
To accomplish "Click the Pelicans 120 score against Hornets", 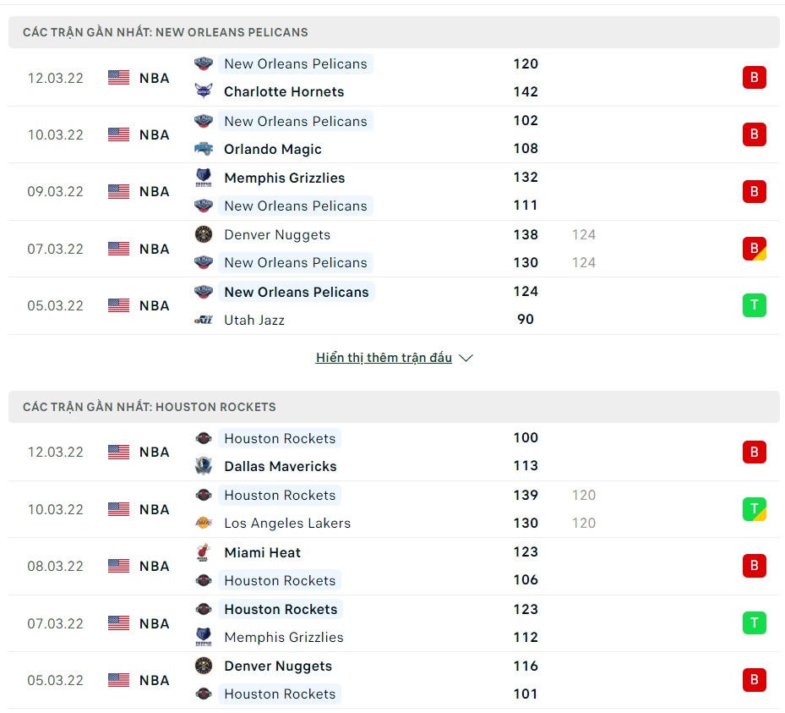I will pos(526,63).
